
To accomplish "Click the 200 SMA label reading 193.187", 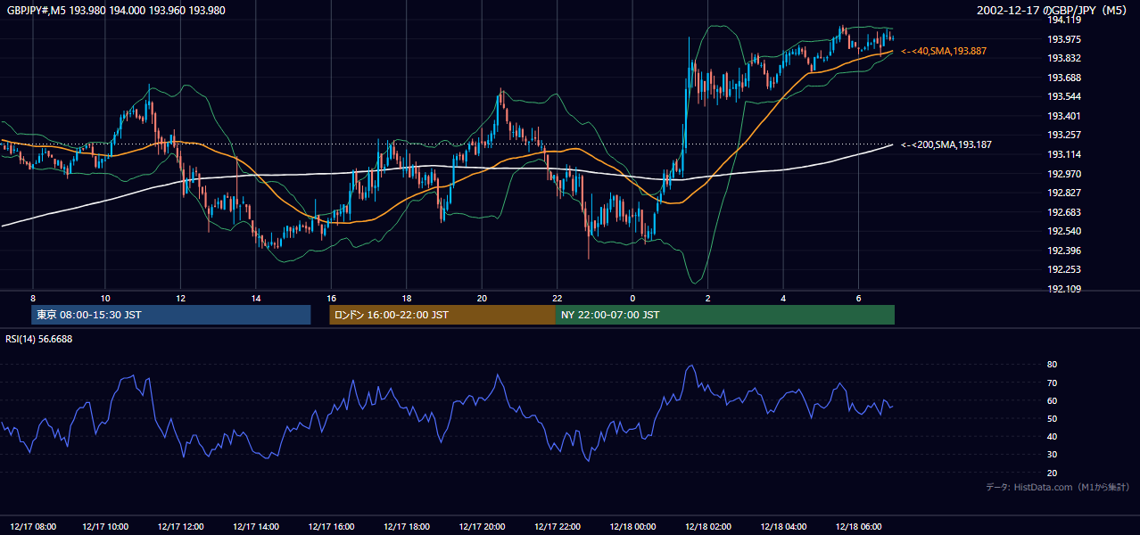I will coord(946,144).
